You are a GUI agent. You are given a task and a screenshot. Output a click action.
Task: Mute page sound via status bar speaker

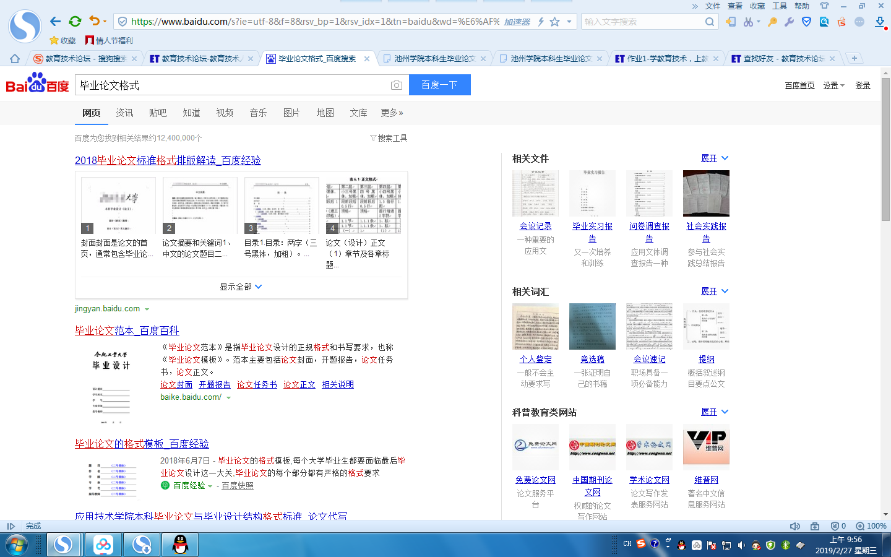[x=795, y=526]
